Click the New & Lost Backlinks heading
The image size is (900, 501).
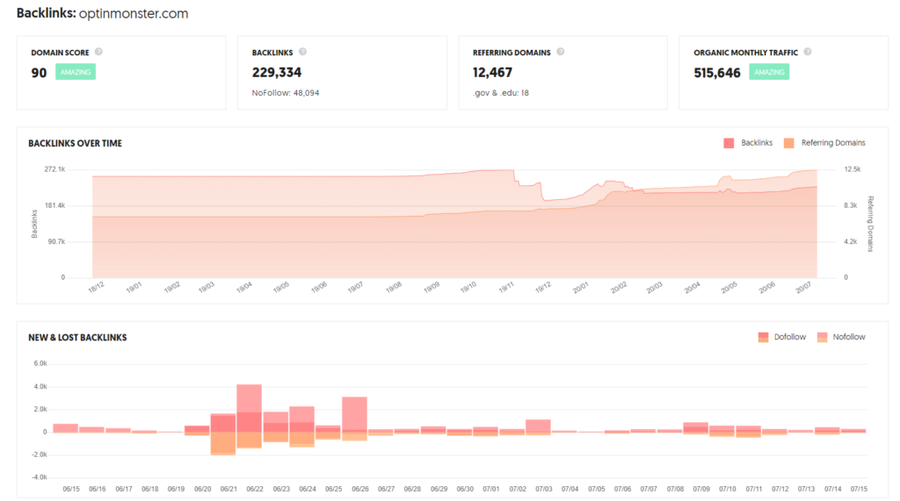click(77, 338)
